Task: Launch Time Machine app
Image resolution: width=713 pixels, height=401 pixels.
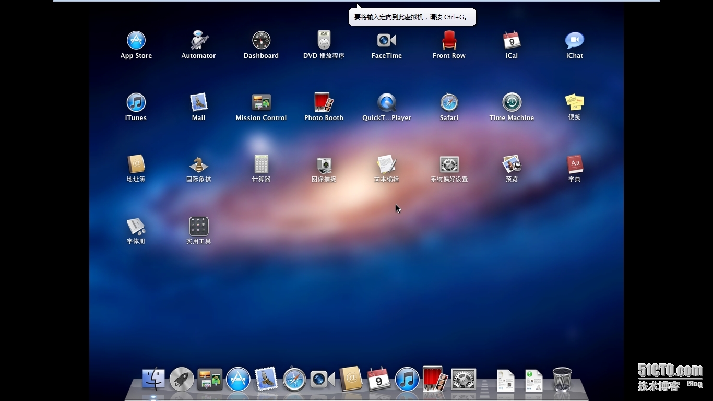Action: [512, 102]
